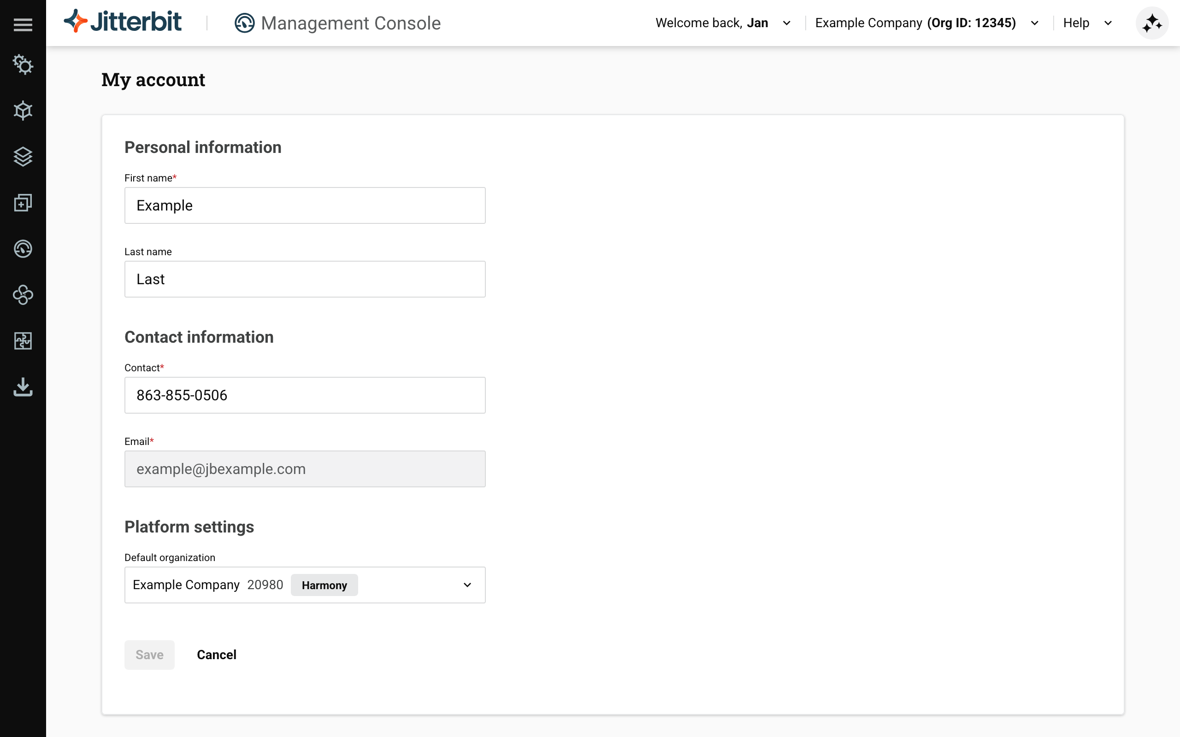This screenshot has width=1180, height=737.
Task: Click the plus-square sidebar icon
Action: [x=23, y=203]
